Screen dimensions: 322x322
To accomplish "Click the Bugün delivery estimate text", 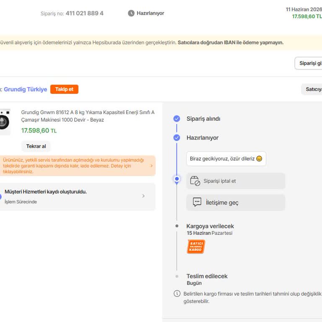I will pyautogui.click(x=194, y=283).
